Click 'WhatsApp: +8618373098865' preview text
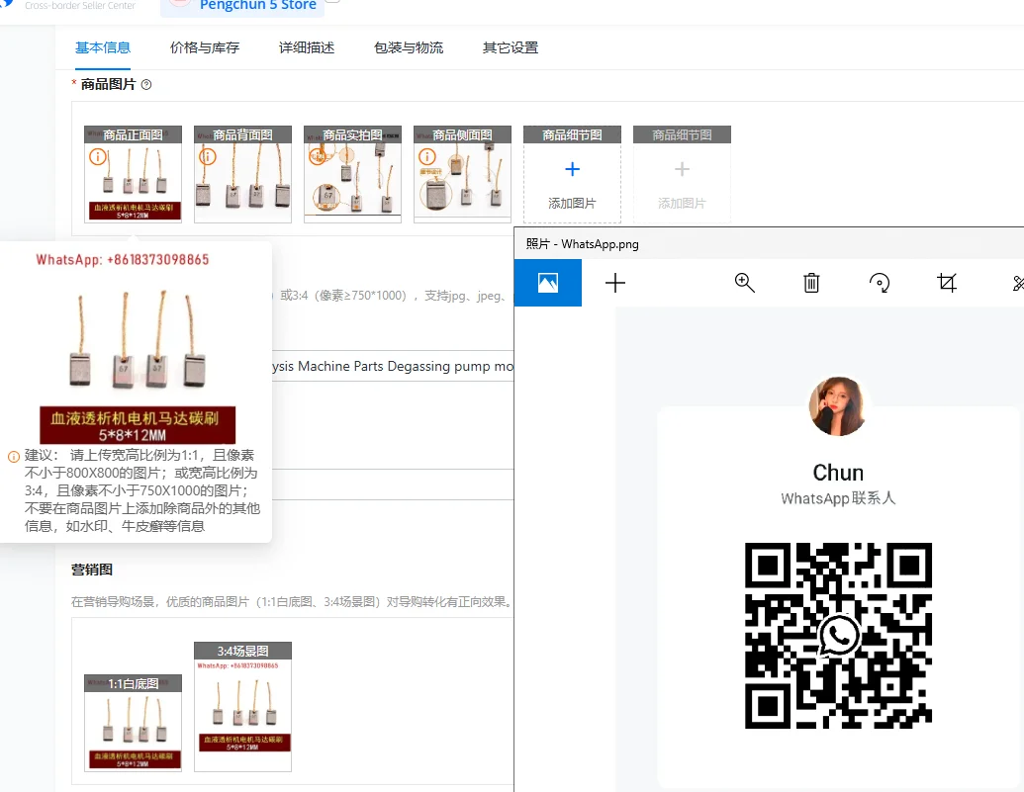This screenshot has height=792, width=1024. 122,260
